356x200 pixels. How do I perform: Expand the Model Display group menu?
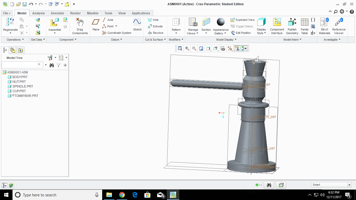coord(226,40)
